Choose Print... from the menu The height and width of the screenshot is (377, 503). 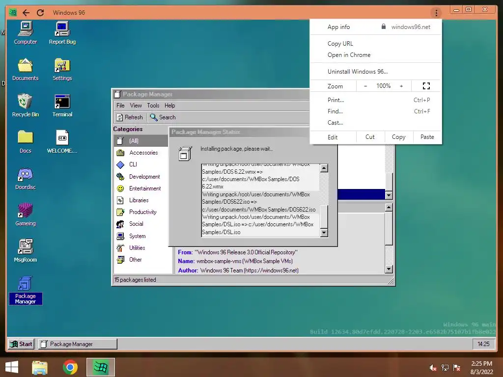(x=376, y=100)
